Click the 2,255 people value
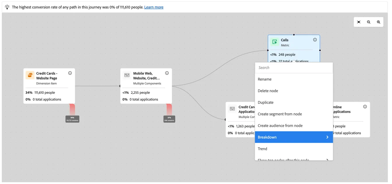 140,93
